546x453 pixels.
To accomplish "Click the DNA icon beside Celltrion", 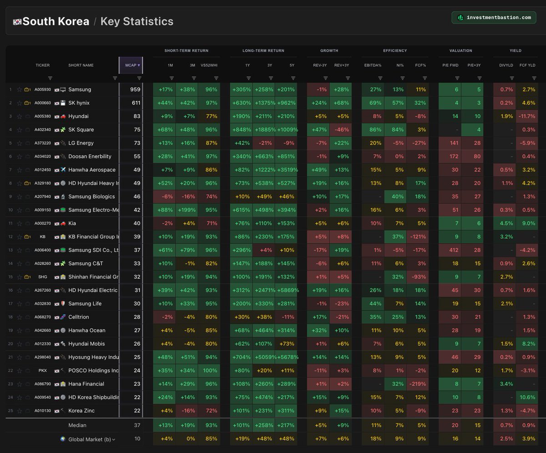I will [63, 317].
